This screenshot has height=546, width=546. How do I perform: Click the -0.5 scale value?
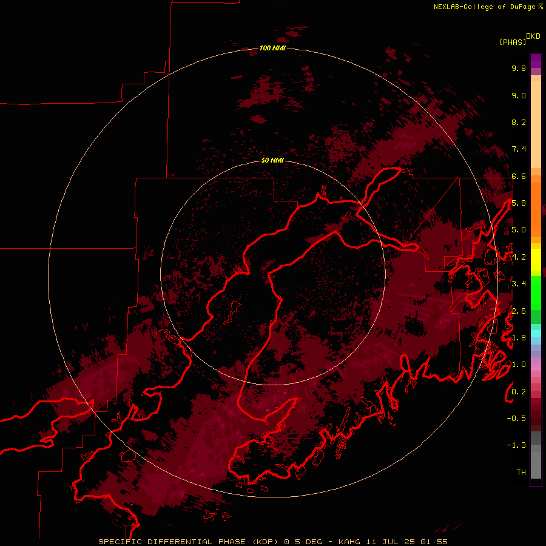516,418
